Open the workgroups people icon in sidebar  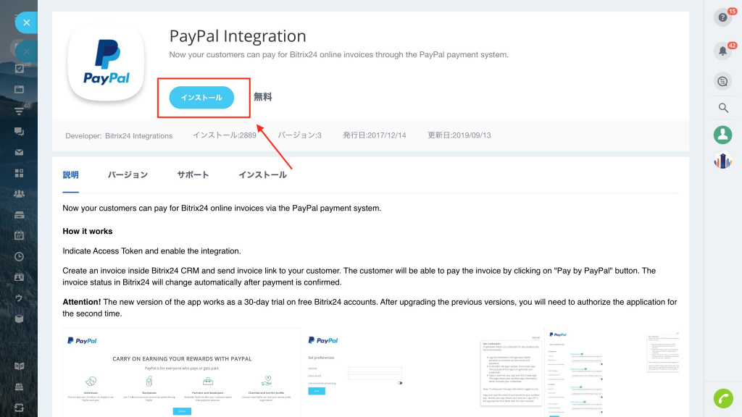[19, 194]
